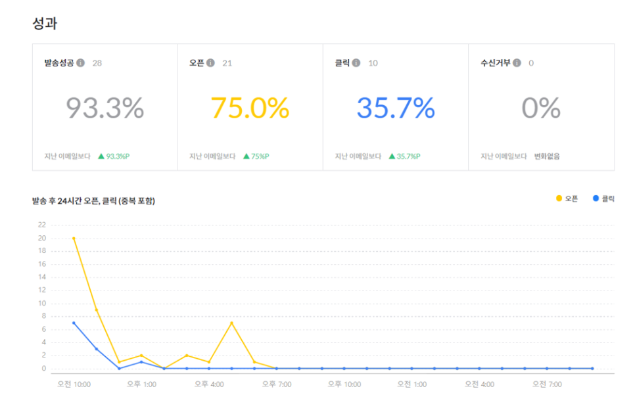
Task: Click the yellow open point at value 20
Action: click(x=74, y=239)
